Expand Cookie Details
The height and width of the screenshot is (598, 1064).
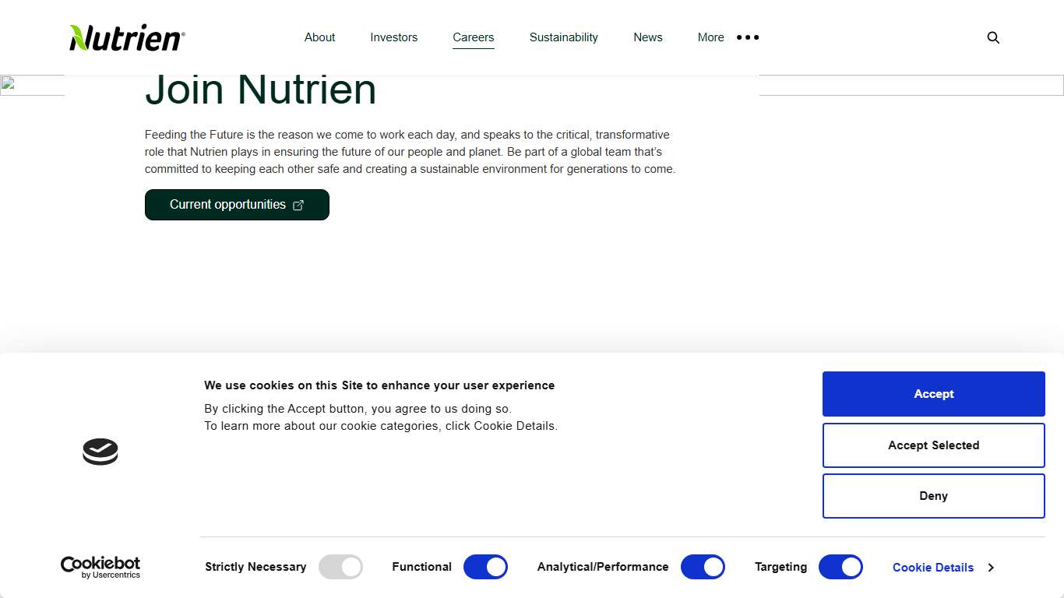tap(933, 568)
